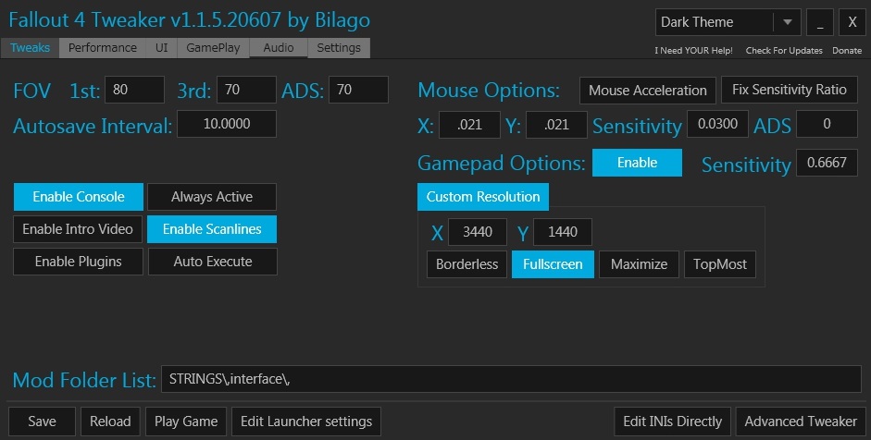
Task: Edit the 1st person FOV field
Action: click(x=134, y=90)
